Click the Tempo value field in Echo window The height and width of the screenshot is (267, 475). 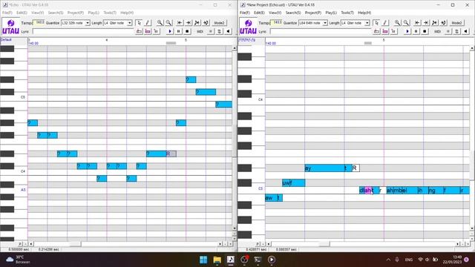point(39,22)
